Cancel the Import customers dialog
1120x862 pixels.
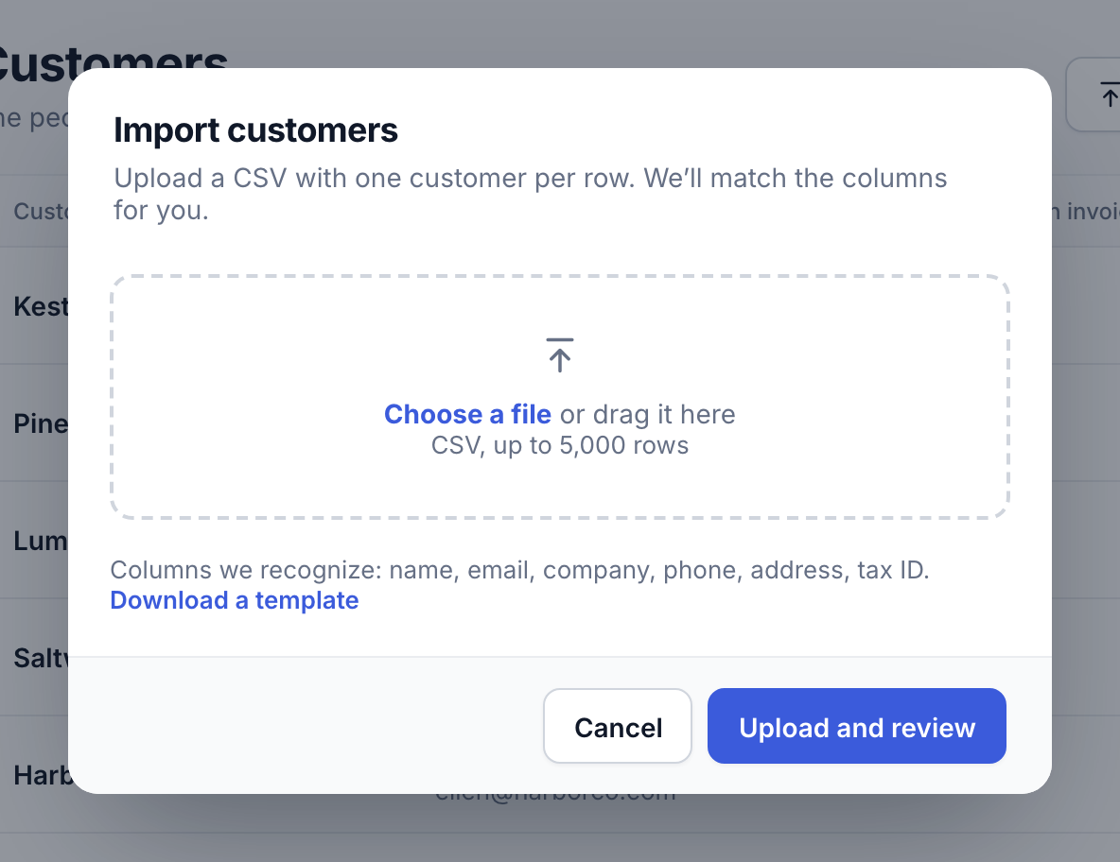point(618,727)
